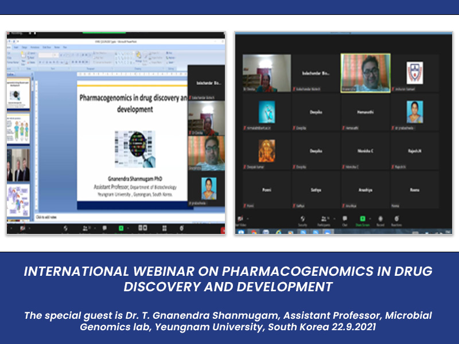The height and width of the screenshot is (344, 459).
Task: Click the Record icon in right Zoom toolbar
Action: (x=380, y=220)
